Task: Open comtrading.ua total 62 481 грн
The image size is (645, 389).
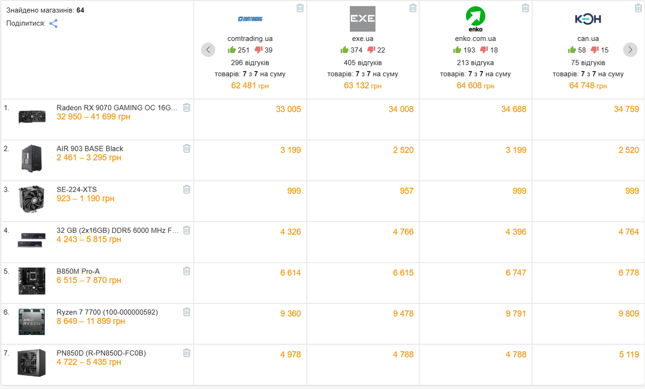Action: [250, 86]
